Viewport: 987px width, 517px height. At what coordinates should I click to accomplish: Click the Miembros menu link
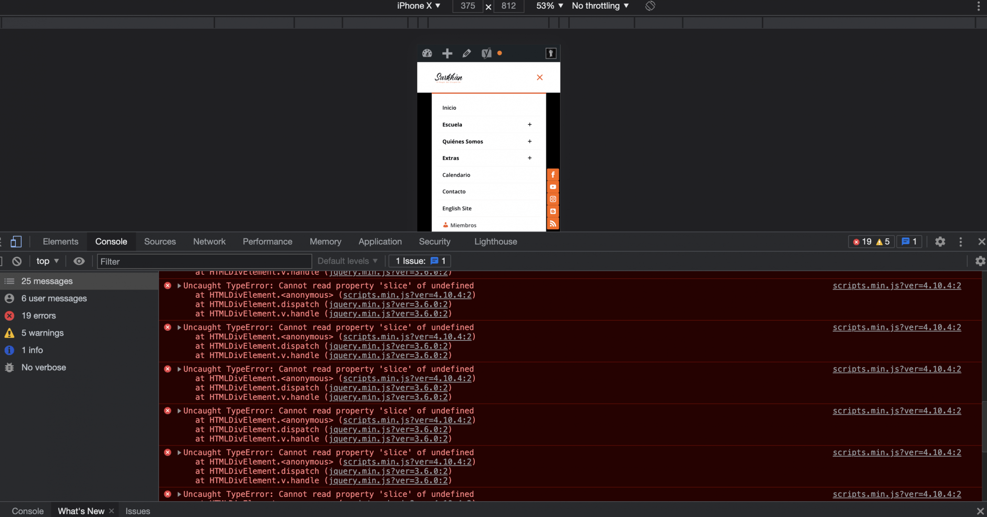[x=459, y=225]
